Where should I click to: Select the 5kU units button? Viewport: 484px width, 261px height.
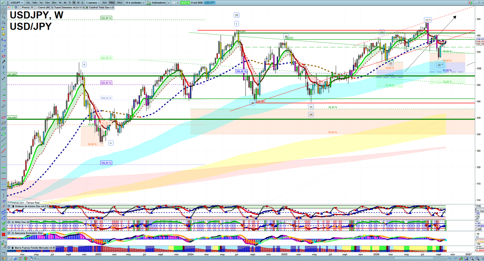[x=104, y=3]
